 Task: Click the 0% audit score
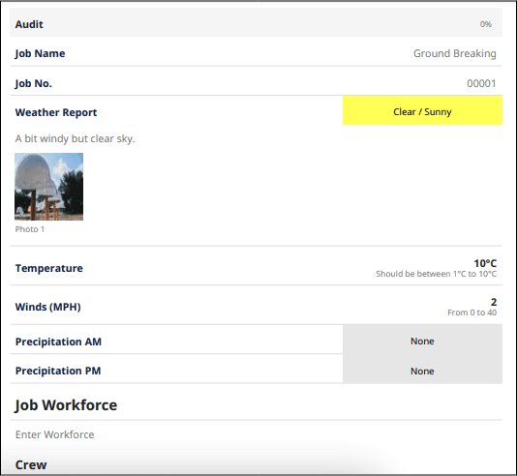[x=486, y=24]
